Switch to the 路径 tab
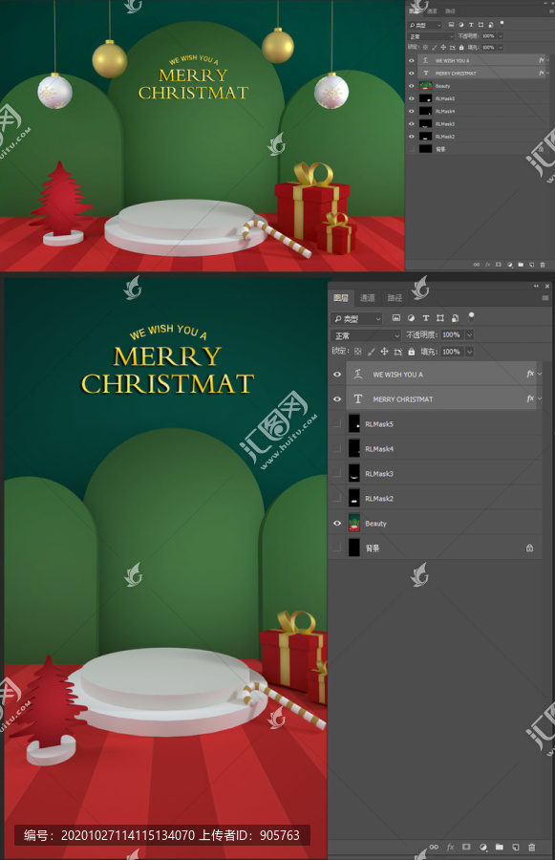This screenshot has height=860, width=555. click(395, 298)
